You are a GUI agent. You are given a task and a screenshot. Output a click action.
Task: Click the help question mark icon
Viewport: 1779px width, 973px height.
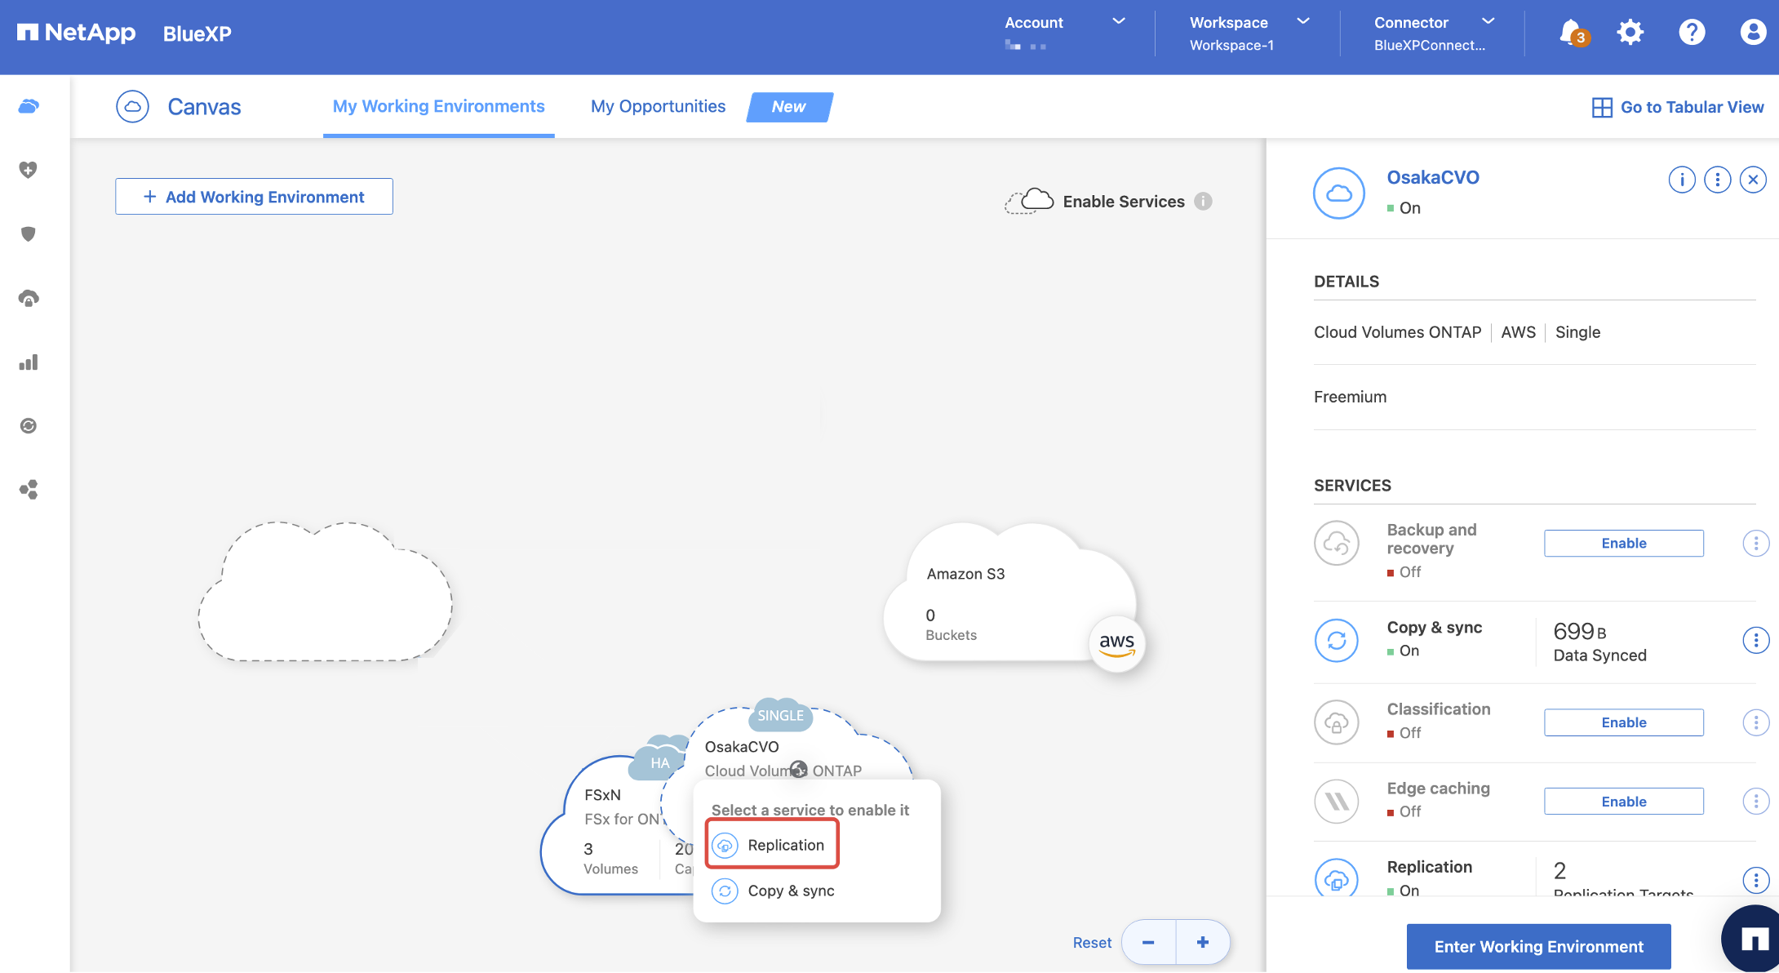(x=1692, y=33)
